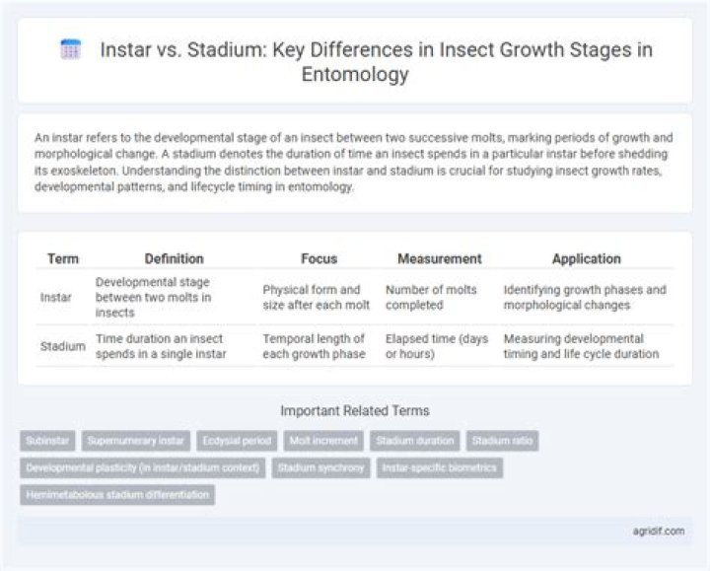Click the calendar table icon beside title
Screen dimensions: 710x571
coord(71,49)
